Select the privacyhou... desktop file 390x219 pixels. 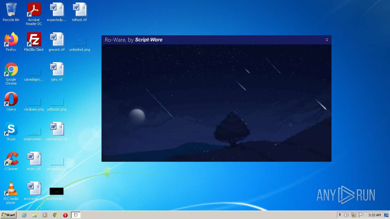[x=57, y=164]
